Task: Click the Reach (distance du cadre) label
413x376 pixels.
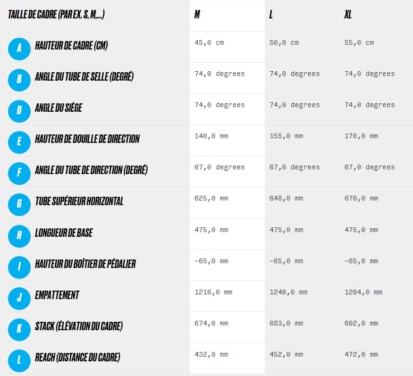Action: coord(77,358)
